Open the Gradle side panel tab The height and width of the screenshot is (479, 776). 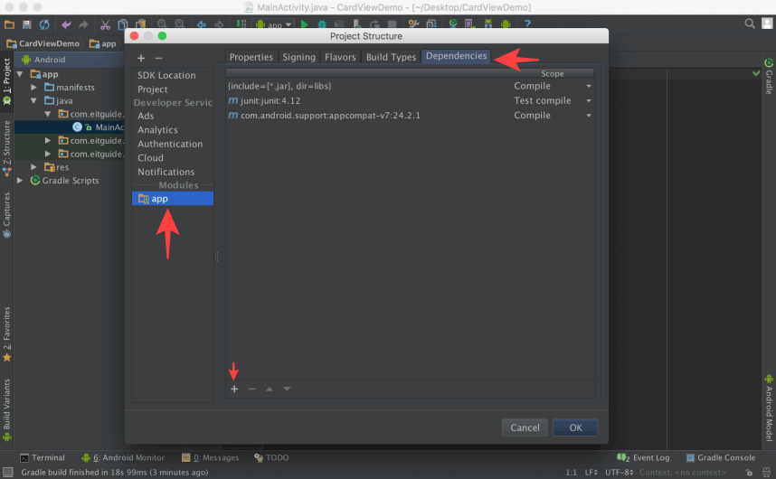[769, 77]
